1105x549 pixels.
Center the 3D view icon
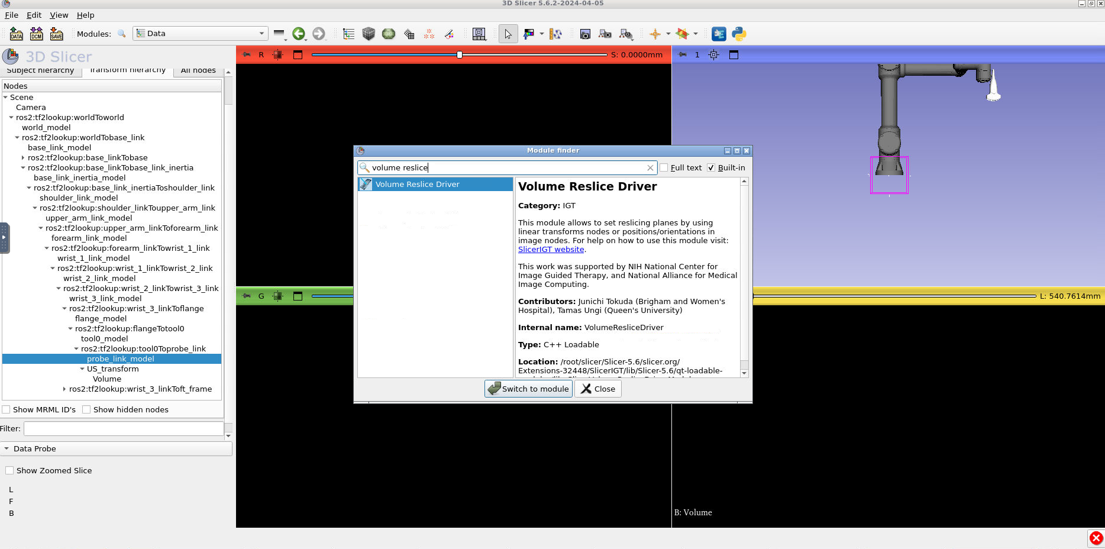pyautogui.click(x=713, y=54)
